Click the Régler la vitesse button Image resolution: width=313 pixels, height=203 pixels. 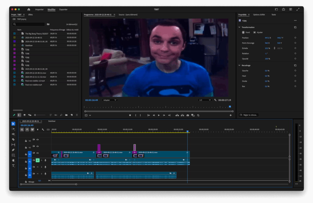249,114
